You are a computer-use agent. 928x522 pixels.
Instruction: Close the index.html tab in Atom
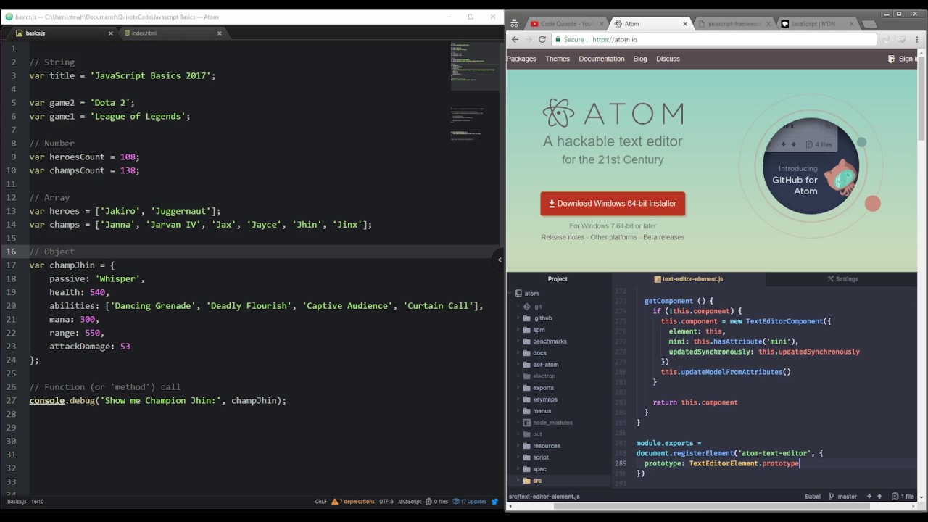(220, 33)
